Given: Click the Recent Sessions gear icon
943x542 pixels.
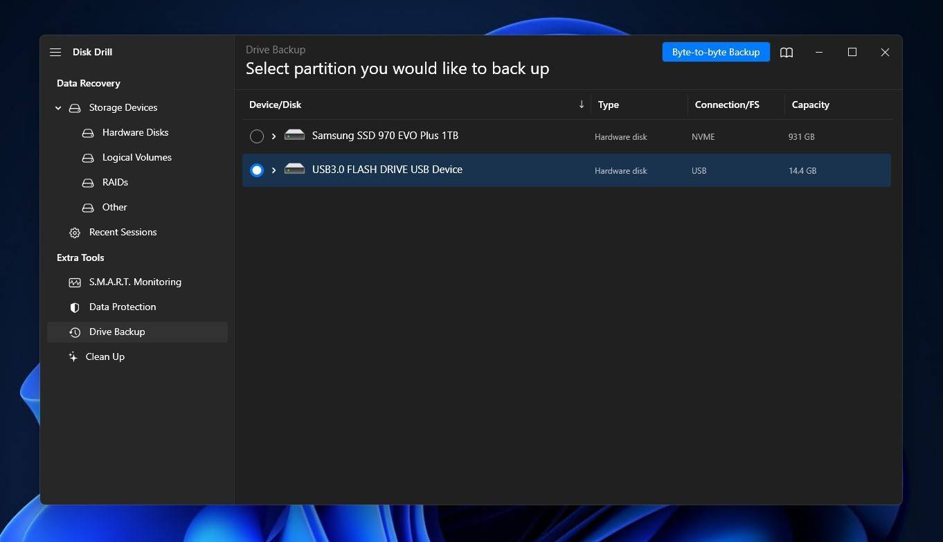Looking at the screenshot, I should point(75,233).
